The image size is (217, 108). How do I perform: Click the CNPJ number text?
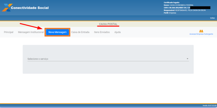178,8
